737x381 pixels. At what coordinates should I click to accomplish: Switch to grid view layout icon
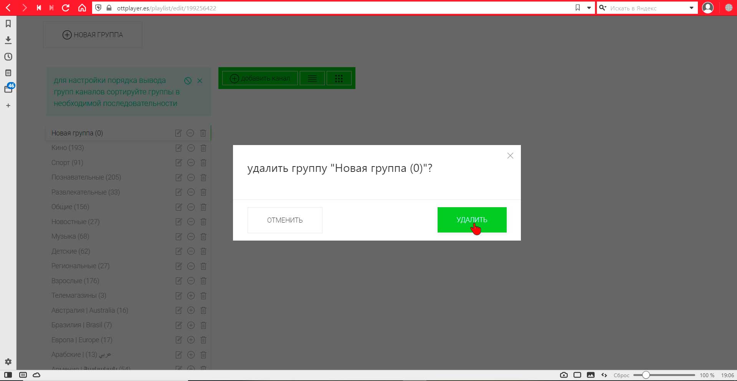point(339,78)
